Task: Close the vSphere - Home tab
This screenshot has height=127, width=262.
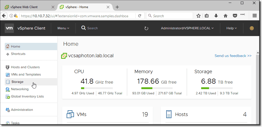Action: pos(108,7)
